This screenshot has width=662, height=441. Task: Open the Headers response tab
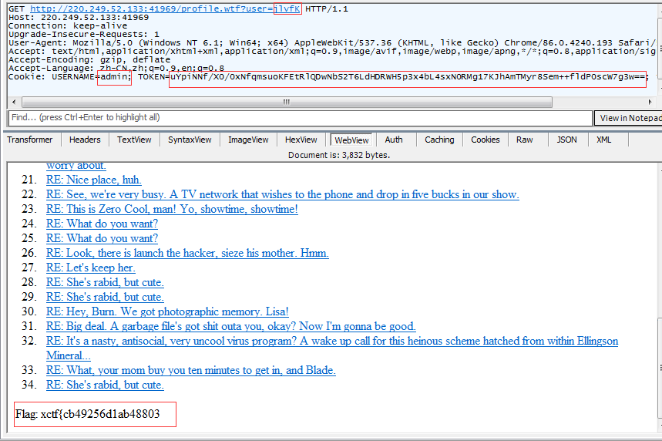coord(85,140)
